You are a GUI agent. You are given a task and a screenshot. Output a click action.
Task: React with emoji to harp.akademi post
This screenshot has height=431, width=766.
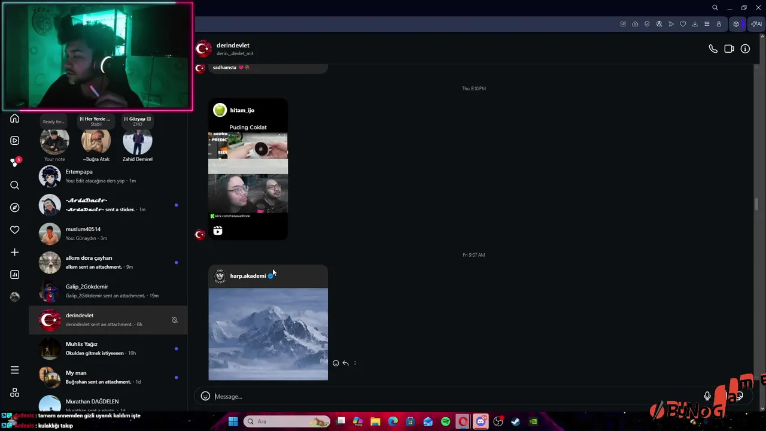(336, 363)
